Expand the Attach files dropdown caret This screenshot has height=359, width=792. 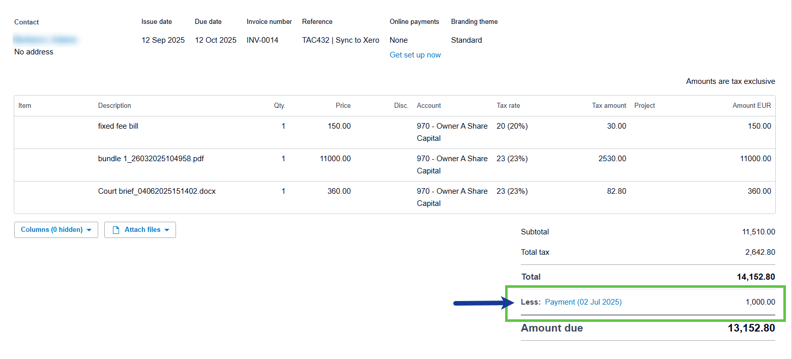(167, 230)
